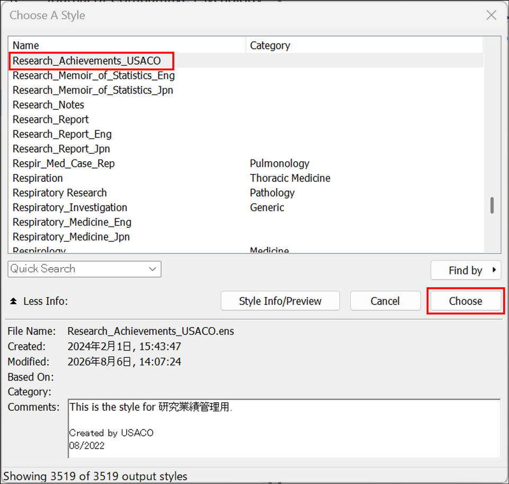Click the Pathology category cell
Viewport: 509px width, 484px height.
[x=272, y=193]
